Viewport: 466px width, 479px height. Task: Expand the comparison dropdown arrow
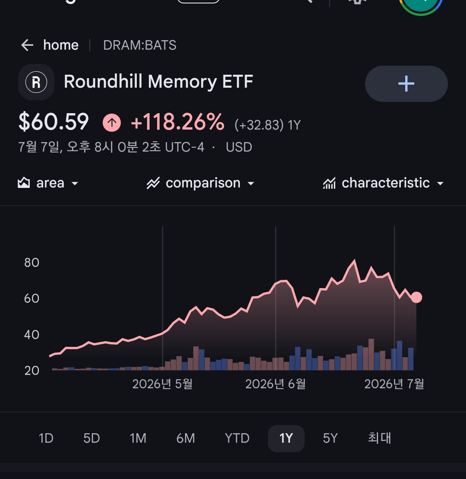251,184
